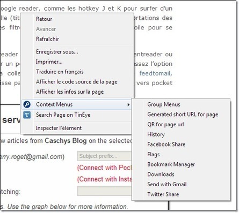The height and width of the screenshot is (213, 239).
Task: Focus the Subject prefix... input field
Action: coord(104,156)
